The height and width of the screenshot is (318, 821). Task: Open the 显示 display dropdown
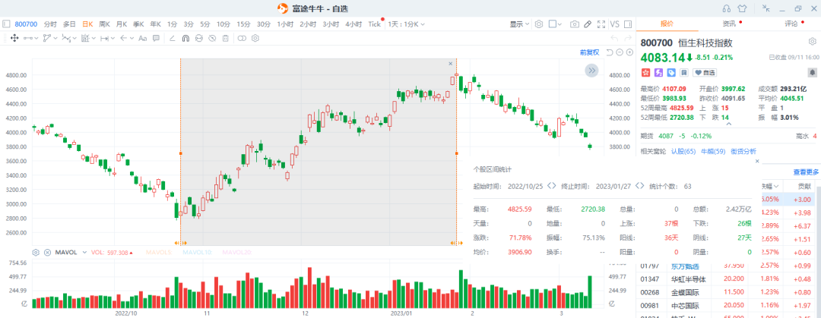(519, 24)
